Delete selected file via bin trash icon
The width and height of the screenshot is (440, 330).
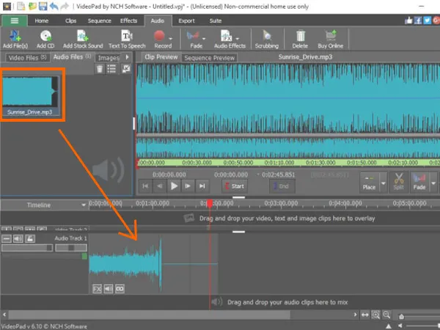click(x=100, y=69)
